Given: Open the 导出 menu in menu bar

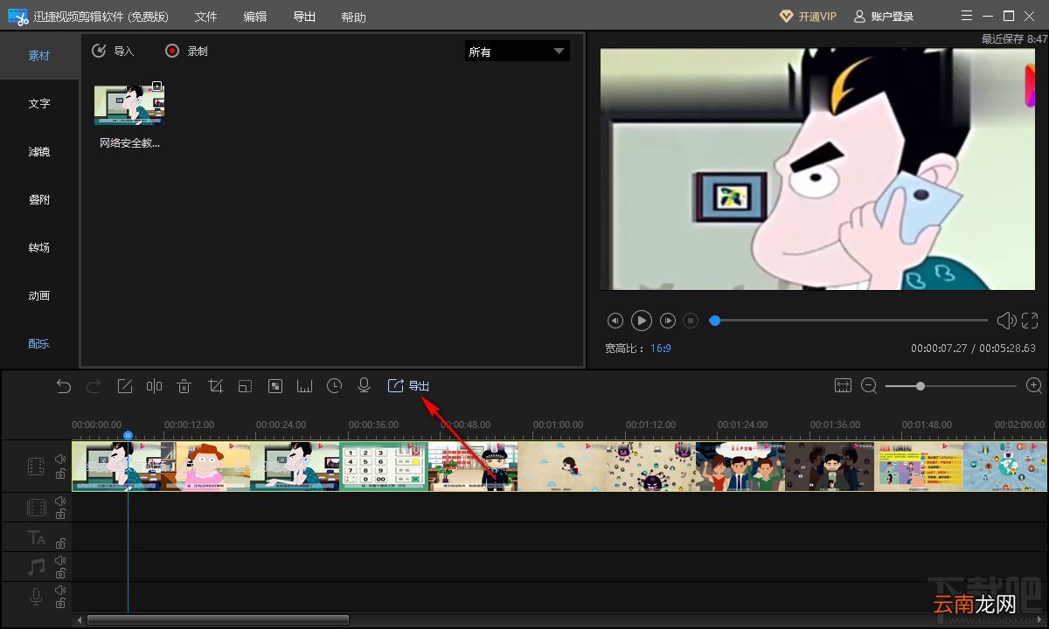Looking at the screenshot, I should [304, 17].
